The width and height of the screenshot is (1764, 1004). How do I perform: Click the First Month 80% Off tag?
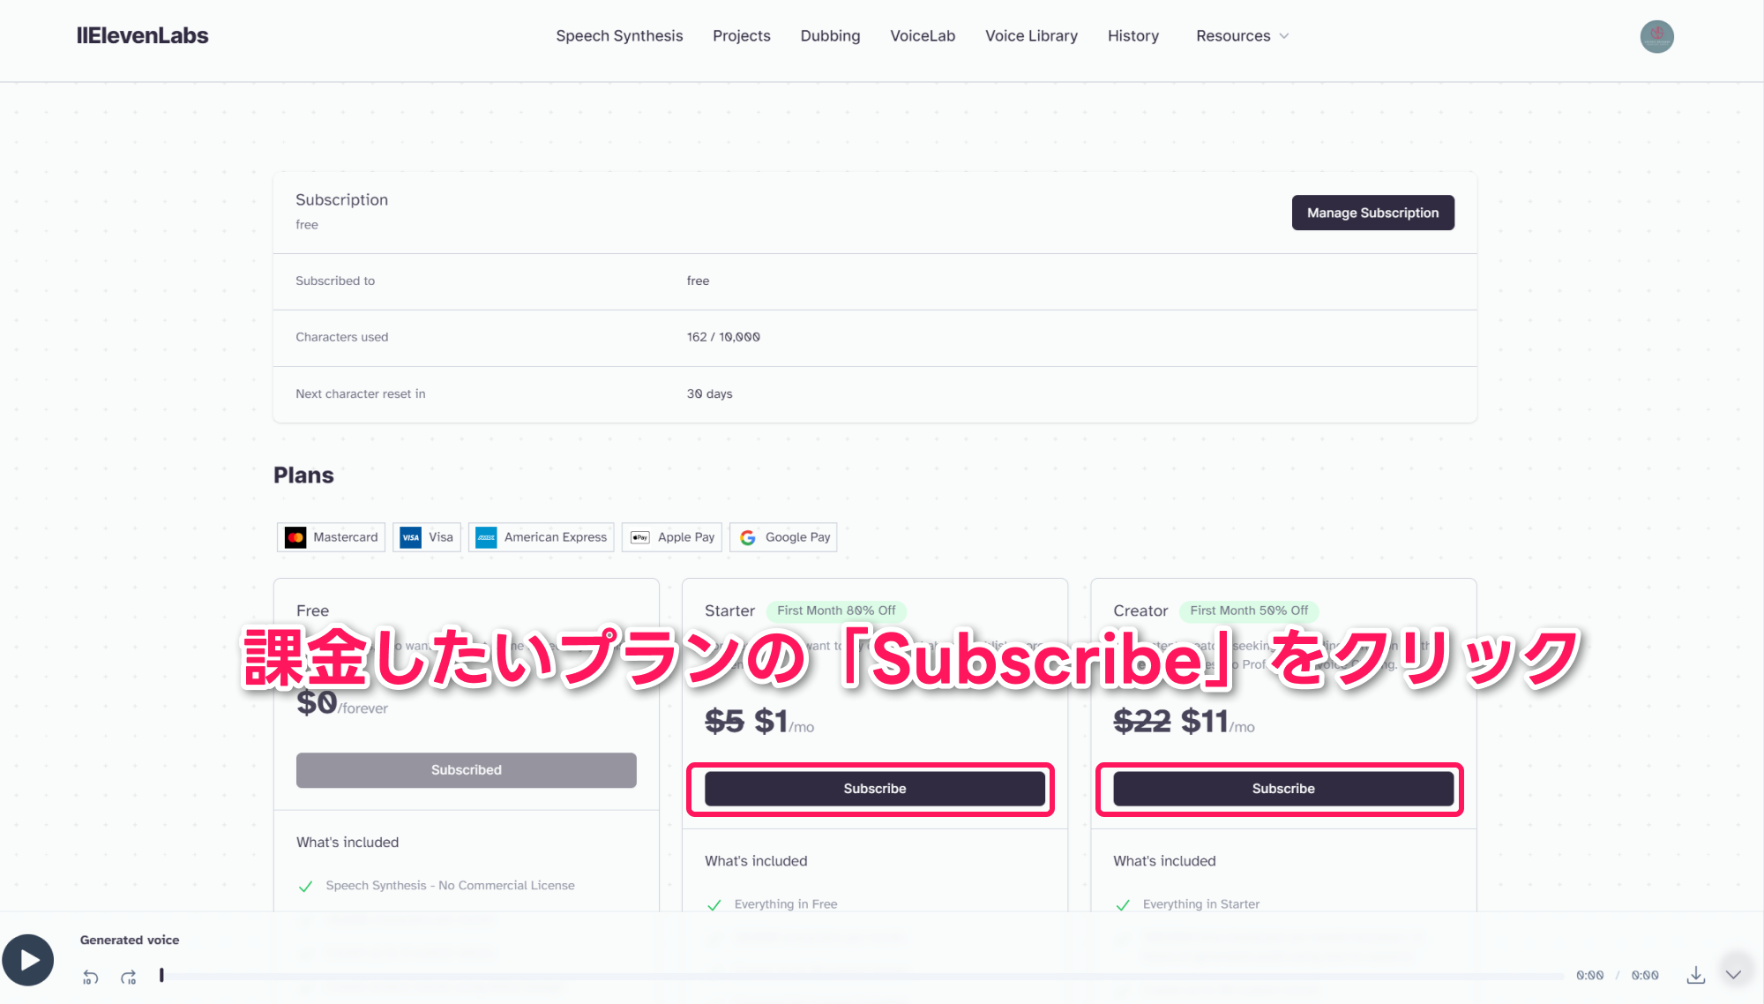click(836, 611)
